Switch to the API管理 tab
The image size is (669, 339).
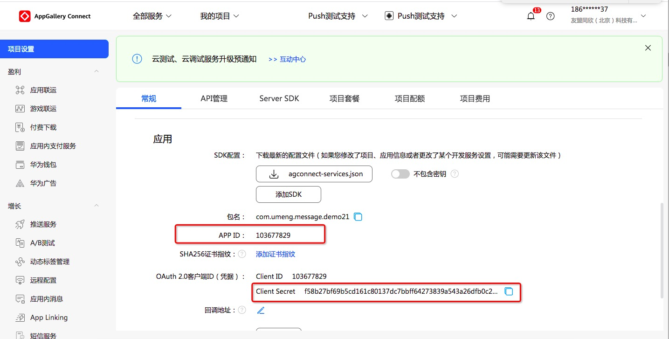coord(214,98)
